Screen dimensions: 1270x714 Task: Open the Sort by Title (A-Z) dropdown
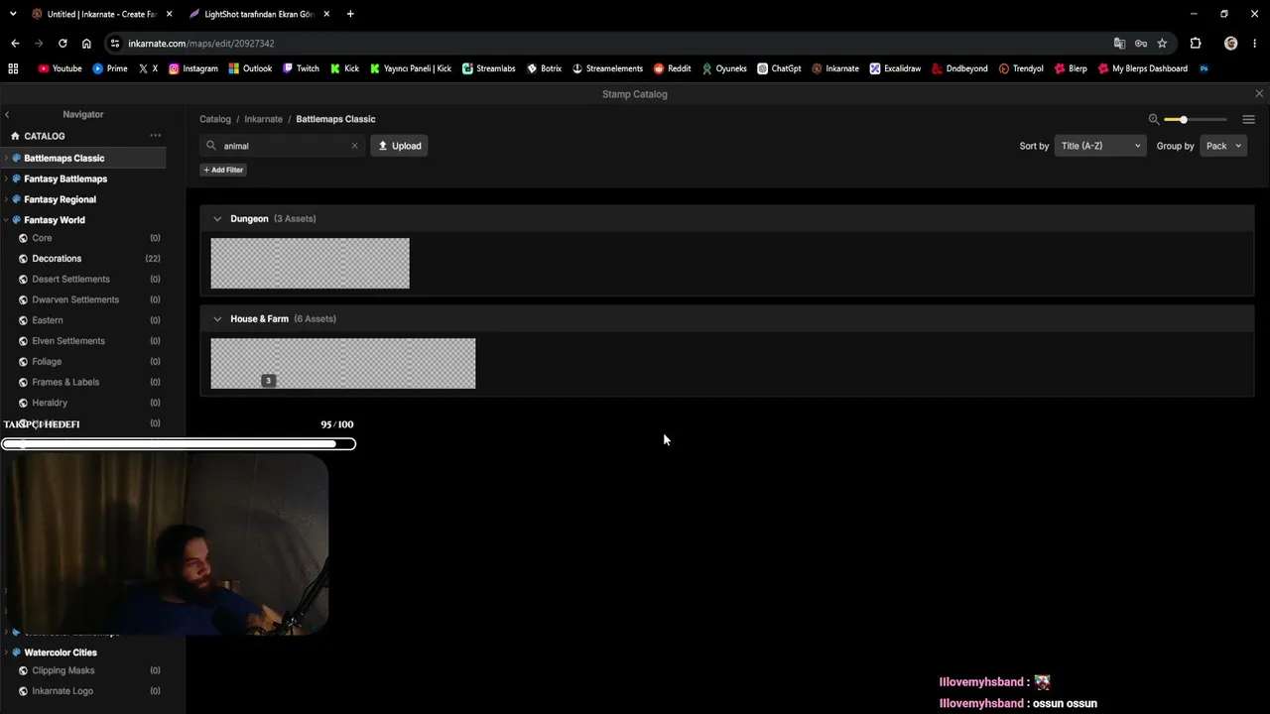[x=1099, y=146]
